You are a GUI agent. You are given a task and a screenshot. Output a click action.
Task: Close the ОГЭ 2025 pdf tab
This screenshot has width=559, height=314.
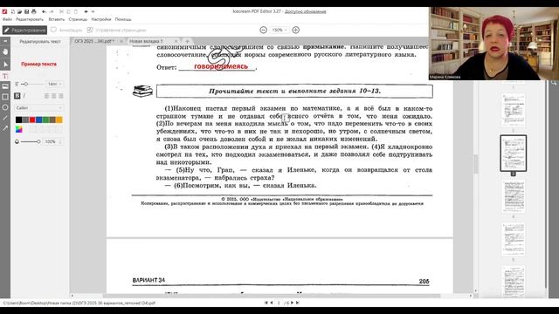pos(121,41)
